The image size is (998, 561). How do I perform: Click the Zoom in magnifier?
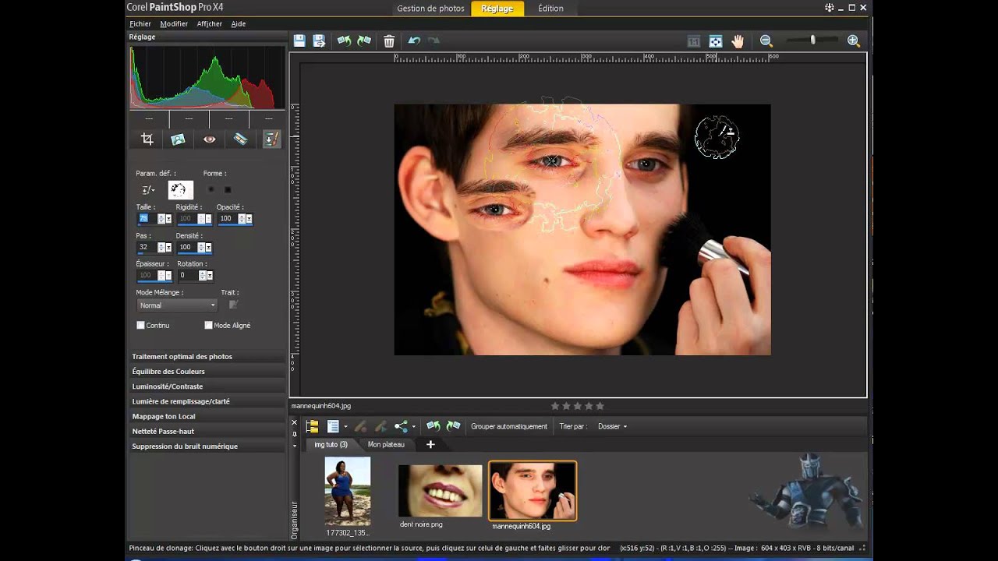point(854,41)
